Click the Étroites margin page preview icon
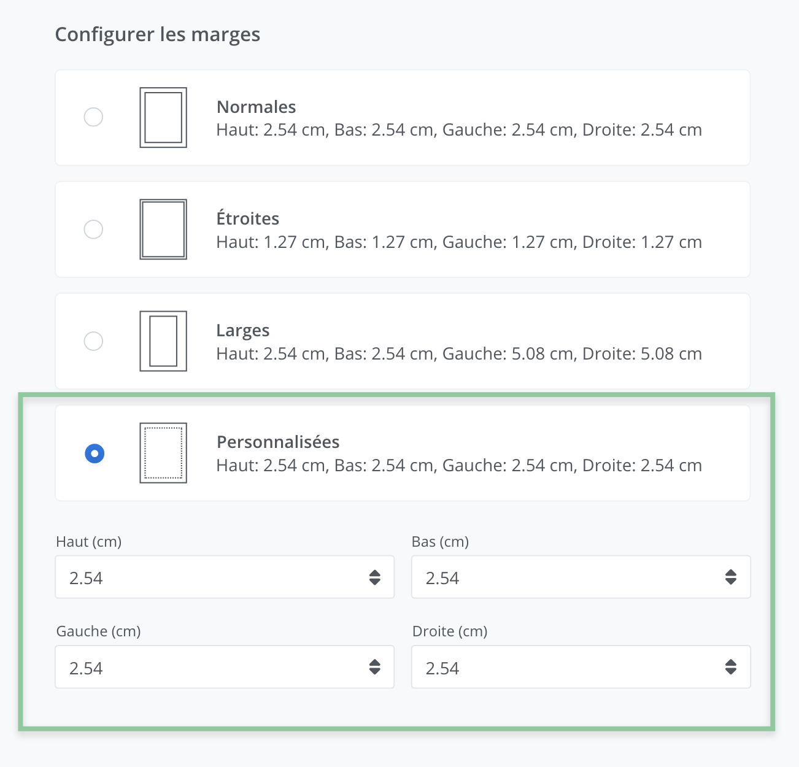Viewport: 799px width, 767px height. pos(163,229)
